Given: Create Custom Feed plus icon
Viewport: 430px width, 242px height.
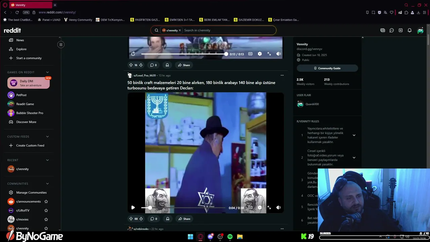Looking at the screenshot, I should 11,146.
